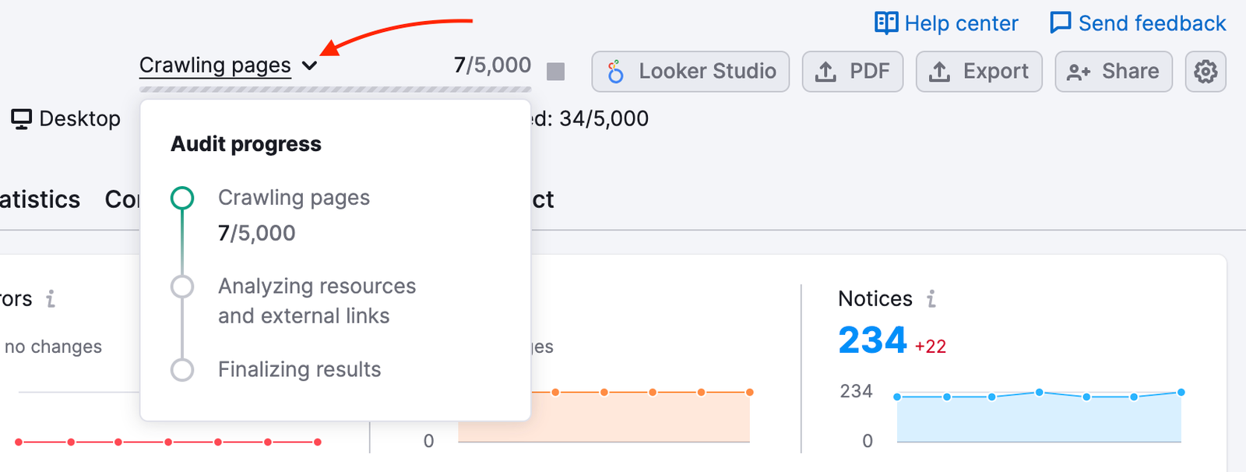Collapse the Audit progress panel

coord(309,66)
